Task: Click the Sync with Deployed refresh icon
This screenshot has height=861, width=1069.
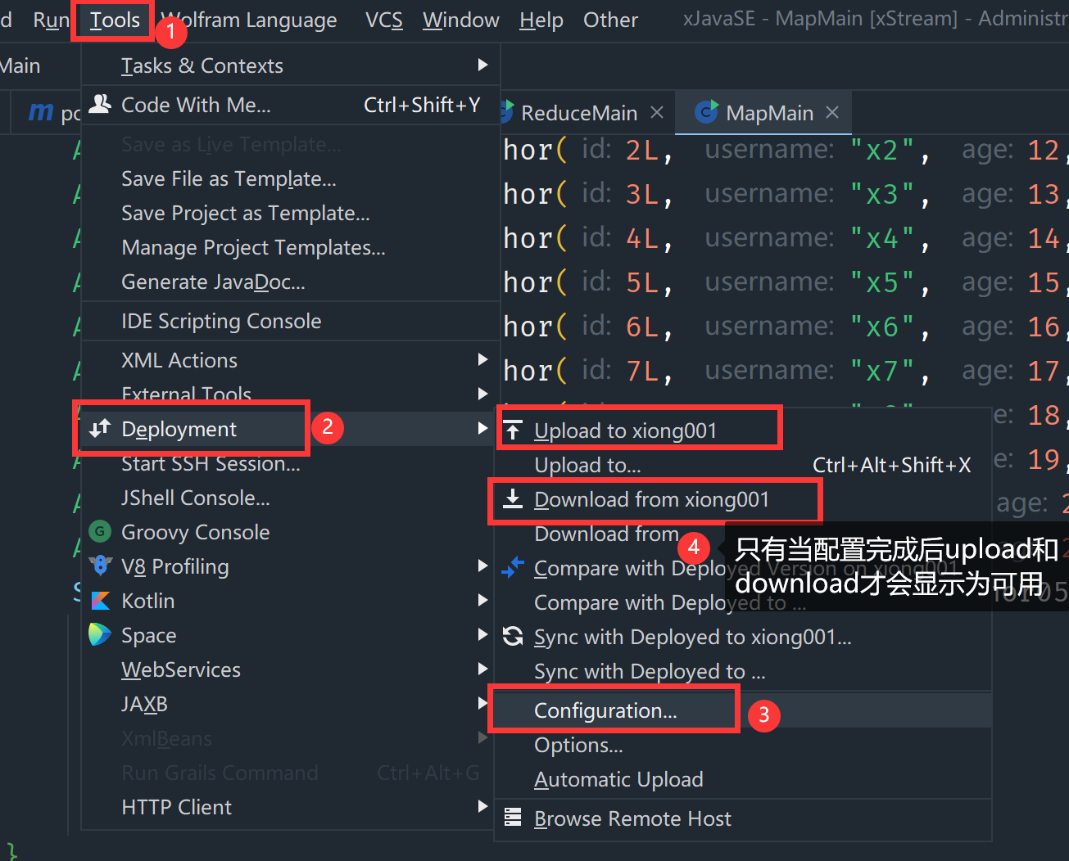Action: coord(513,637)
